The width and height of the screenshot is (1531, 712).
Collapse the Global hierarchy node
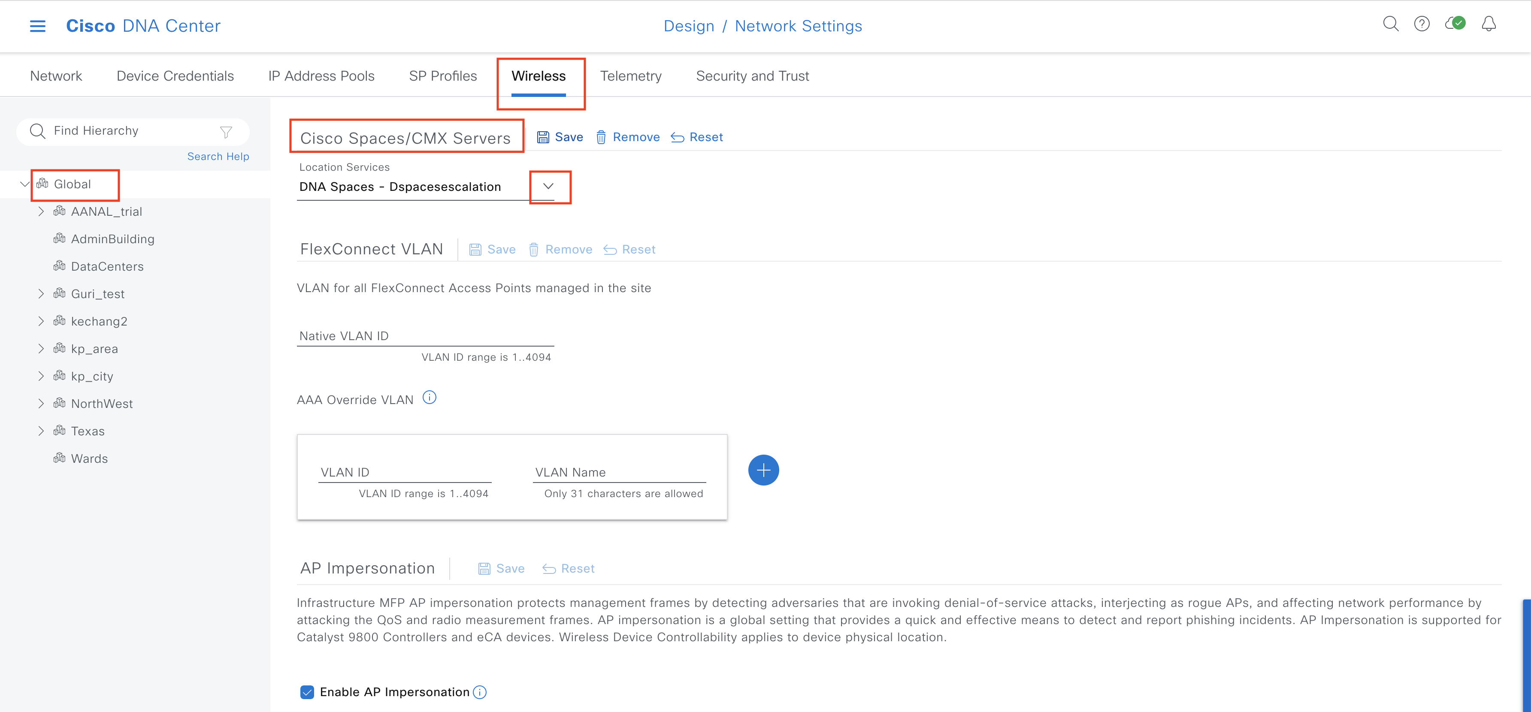[x=24, y=184]
